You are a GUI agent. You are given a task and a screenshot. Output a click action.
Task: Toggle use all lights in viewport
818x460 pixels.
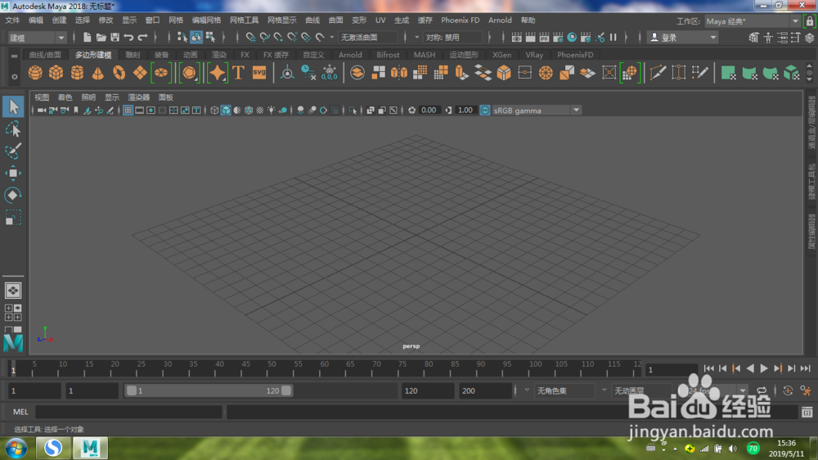point(272,110)
